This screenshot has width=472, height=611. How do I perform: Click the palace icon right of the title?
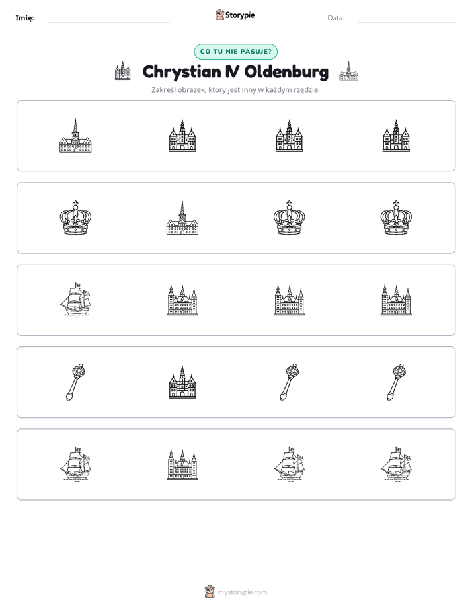(x=348, y=71)
